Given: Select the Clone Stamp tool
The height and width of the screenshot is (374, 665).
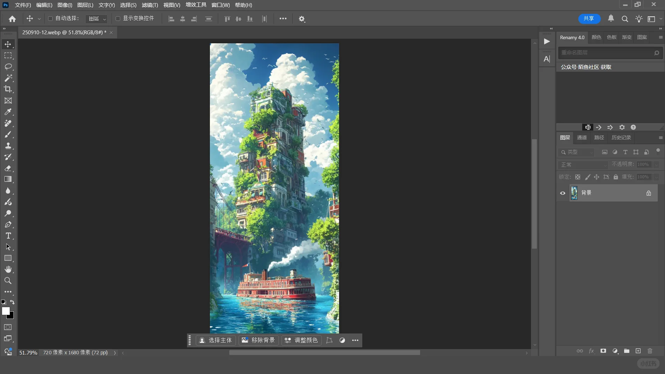Looking at the screenshot, I should click(8, 145).
